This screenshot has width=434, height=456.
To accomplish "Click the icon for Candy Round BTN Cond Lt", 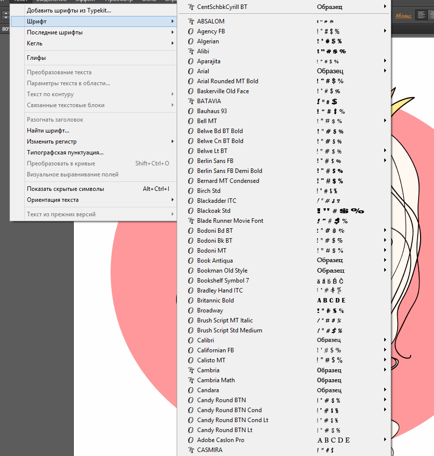I will pyautogui.click(x=191, y=420).
